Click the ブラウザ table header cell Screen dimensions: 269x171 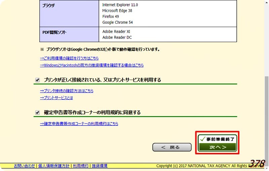click(x=69, y=13)
